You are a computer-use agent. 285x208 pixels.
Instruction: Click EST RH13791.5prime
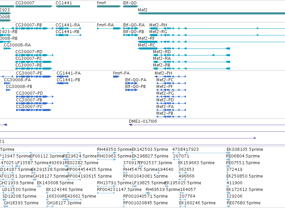[x=107, y=186]
